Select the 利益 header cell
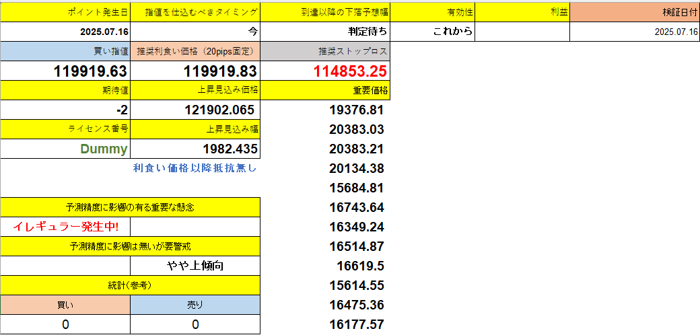This screenshot has height=335, width=700. (522, 13)
